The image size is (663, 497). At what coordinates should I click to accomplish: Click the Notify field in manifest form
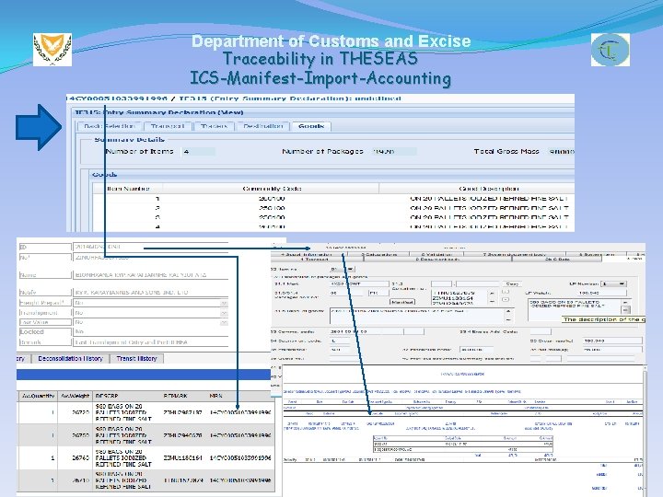(x=150, y=292)
